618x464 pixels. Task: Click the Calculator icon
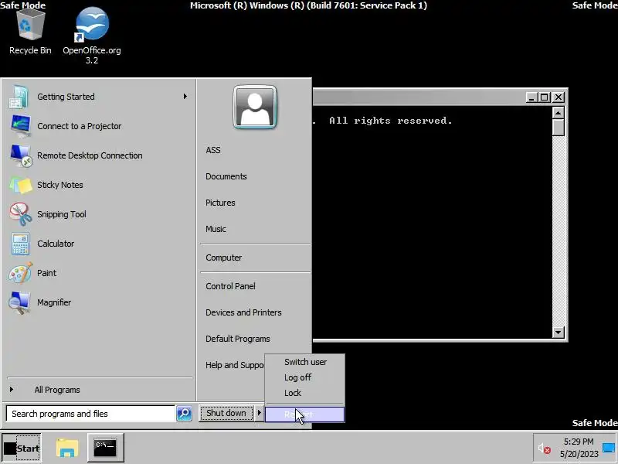tap(20, 244)
